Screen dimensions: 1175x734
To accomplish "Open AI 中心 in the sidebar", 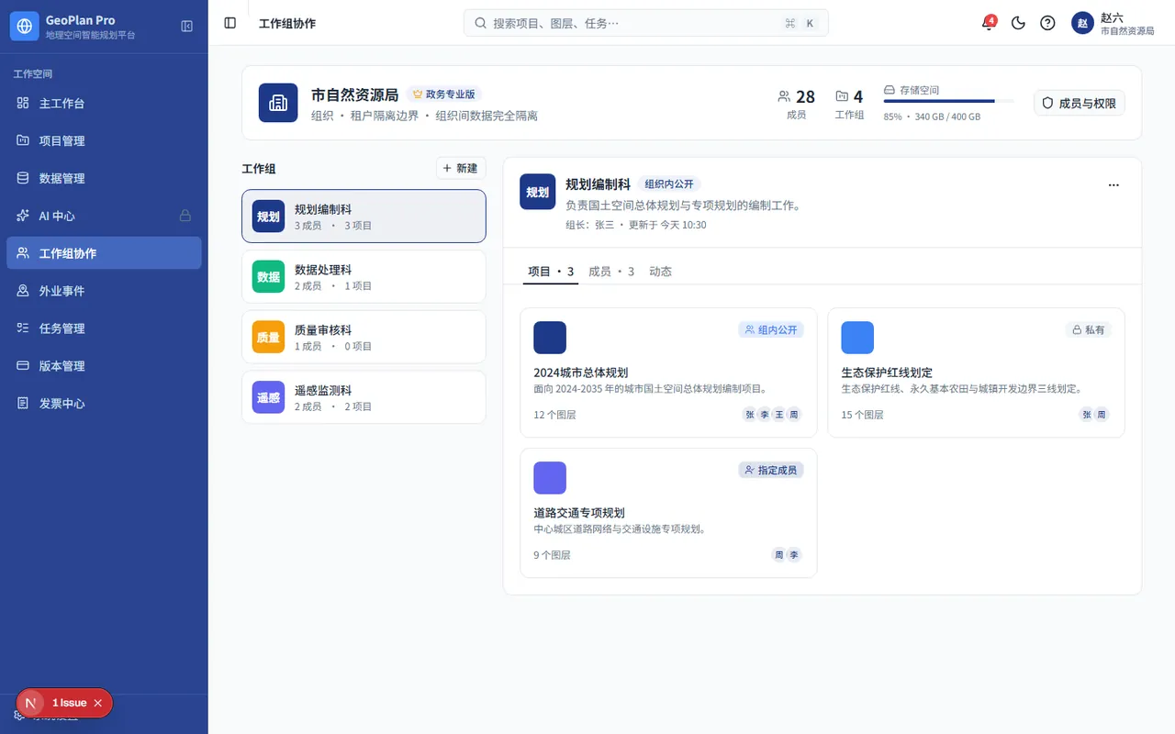I will click(x=104, y=217).
